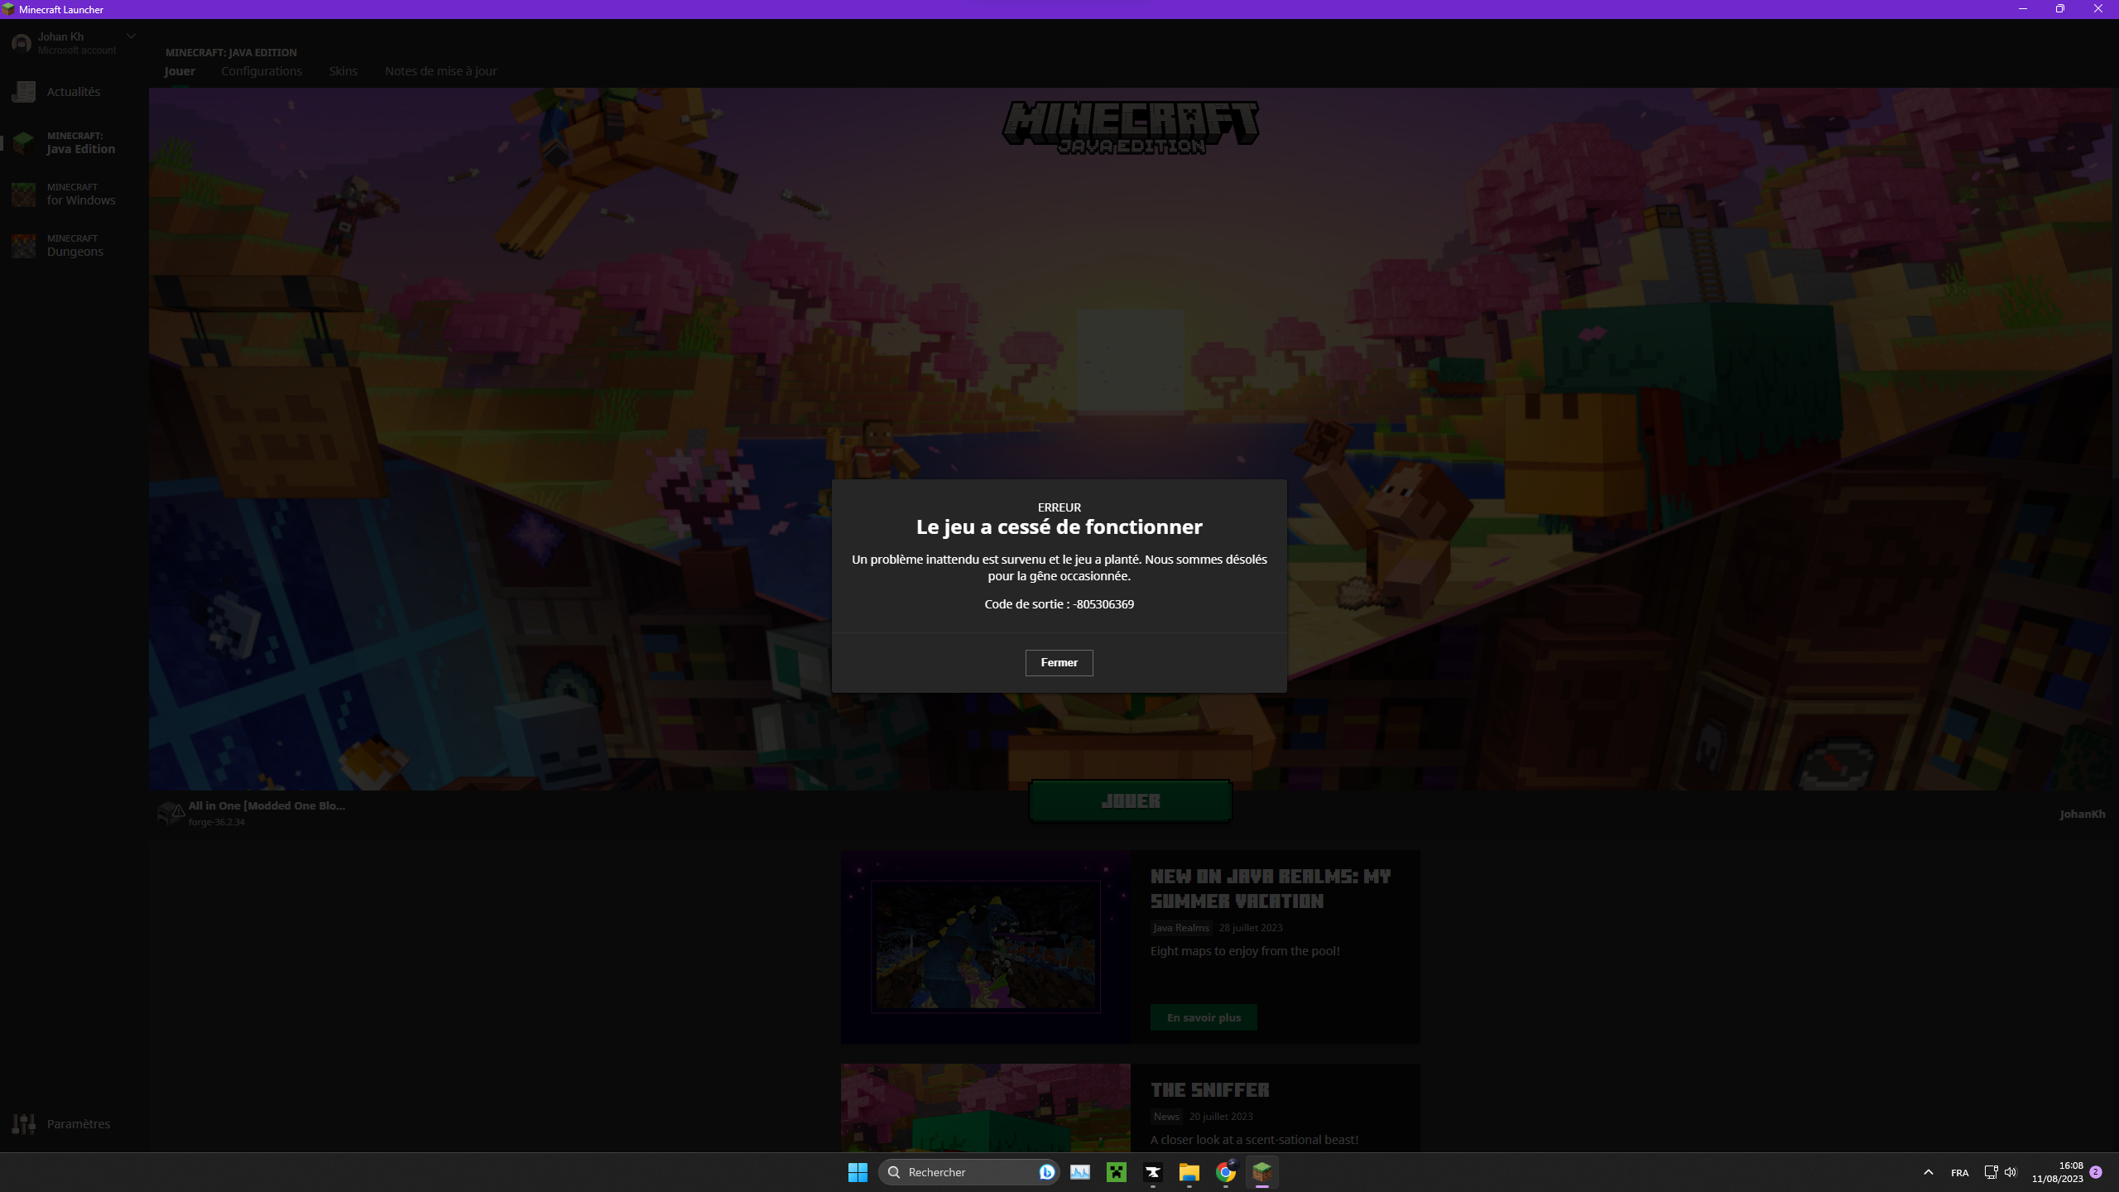
Task: Select Minecraft Java Edition grass block icon
Action: (x=24, y=142)
